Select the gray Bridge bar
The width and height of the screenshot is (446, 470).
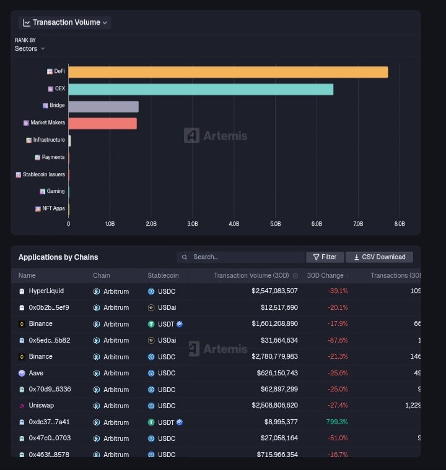tap(103, 106)
